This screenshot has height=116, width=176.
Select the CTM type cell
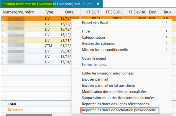(x=50, y=46)
